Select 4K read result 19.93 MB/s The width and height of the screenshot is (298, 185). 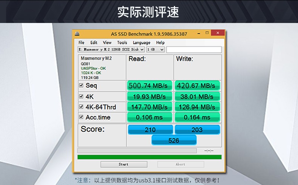pyautogui.click(x=150, y=96)
